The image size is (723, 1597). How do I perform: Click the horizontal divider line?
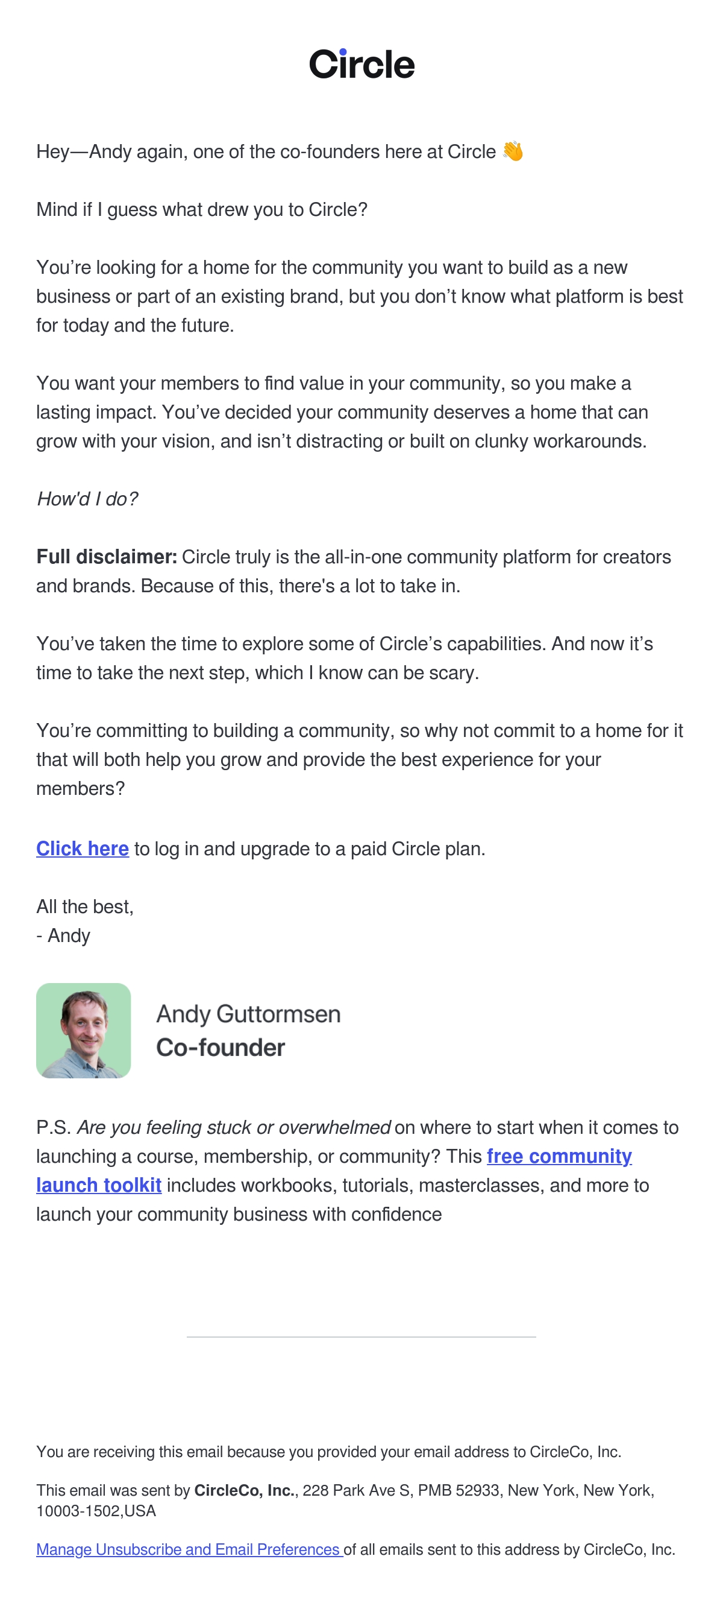[x=361, y=1337]
